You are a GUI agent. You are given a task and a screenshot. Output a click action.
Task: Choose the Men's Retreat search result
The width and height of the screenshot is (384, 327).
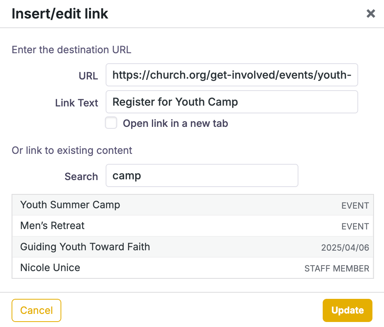(x=52, y=226)
